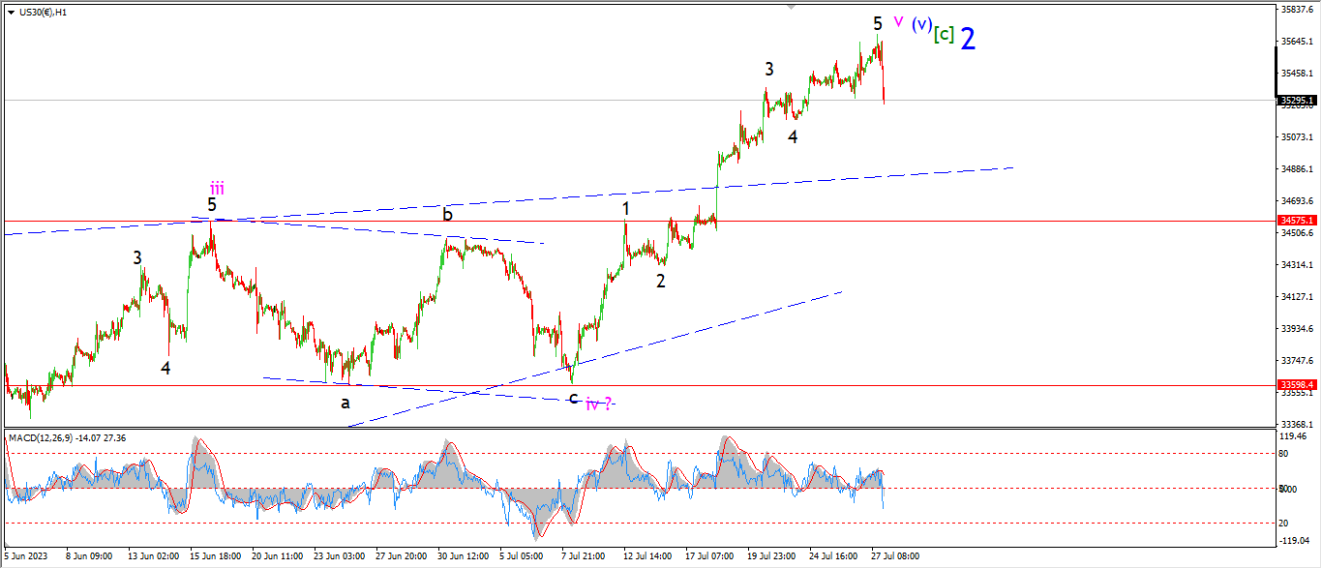Click the 35458.1 price axis value
Screen dimensions: 1322x569
click(x=1297, y=74)
